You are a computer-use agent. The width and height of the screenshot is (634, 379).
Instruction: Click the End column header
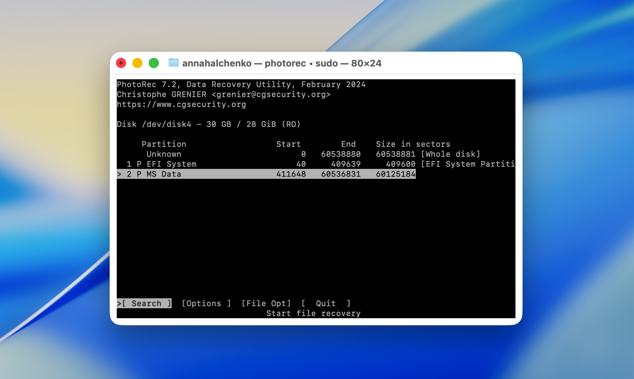(x=349, y=144)
